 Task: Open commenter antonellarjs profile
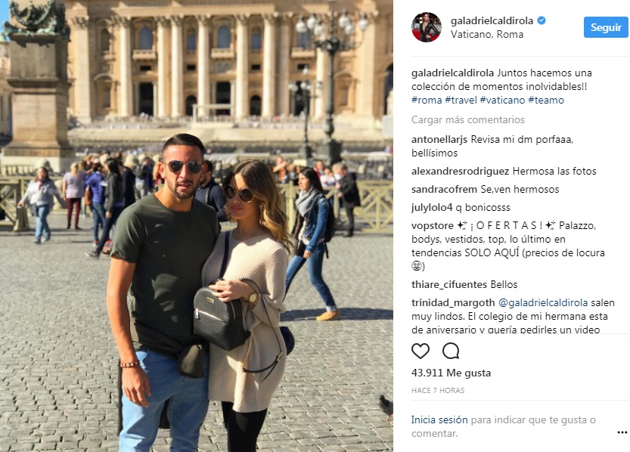click(x=439, y=139)
